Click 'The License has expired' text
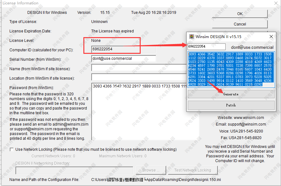Image resolution: width=281 pixels, height=186 pixels. click(x=112, y=31)
